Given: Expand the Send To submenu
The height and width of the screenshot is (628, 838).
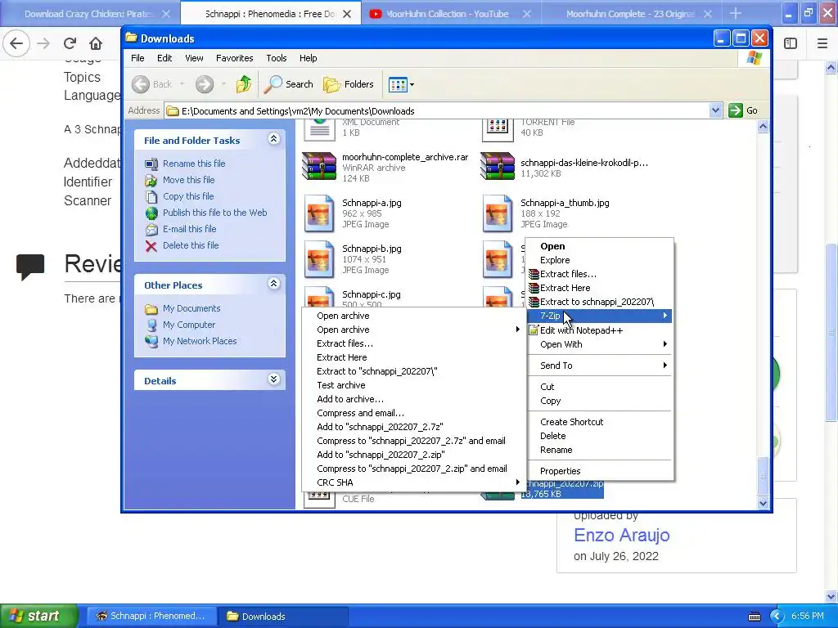Looking at the screenshot, I should tap(600, 366).
